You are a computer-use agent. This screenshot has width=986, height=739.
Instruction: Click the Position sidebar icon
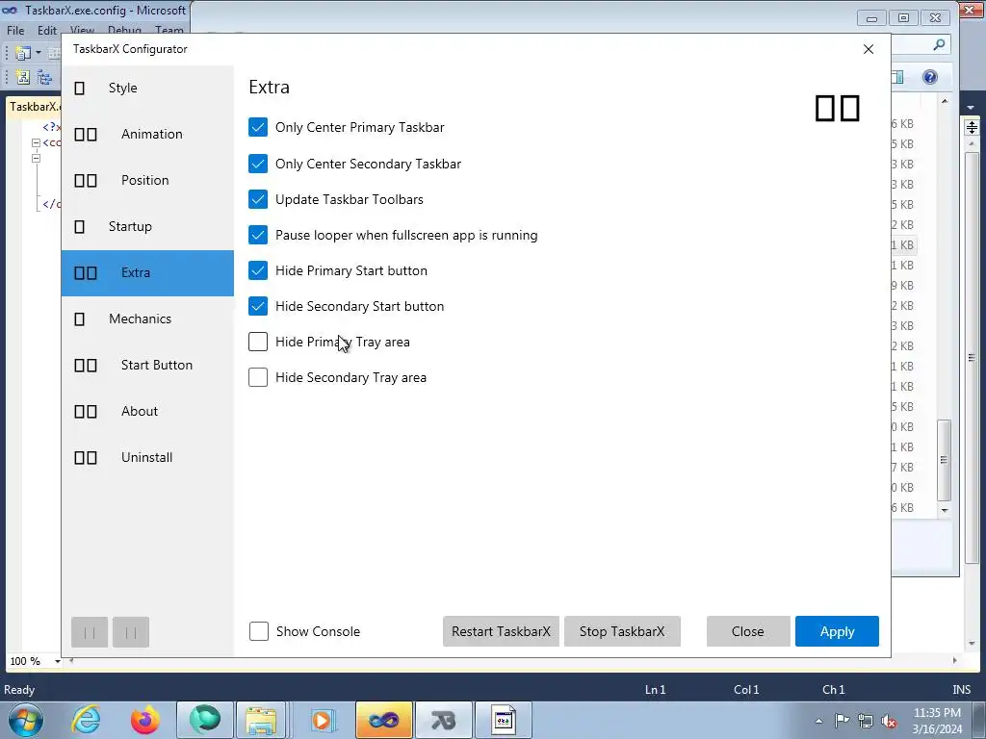click(x=86, y=180)
